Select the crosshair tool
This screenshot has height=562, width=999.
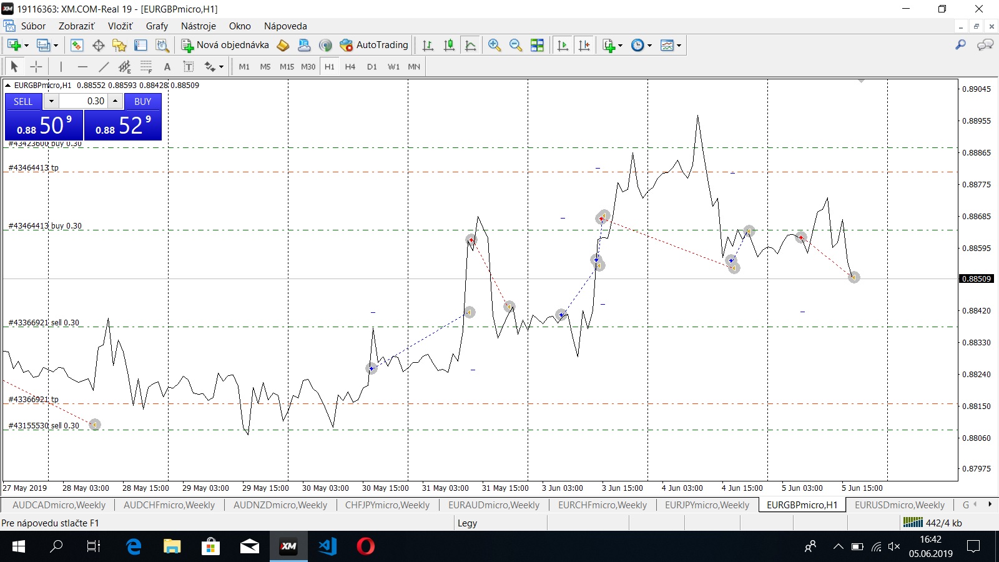tap(36, 66)
